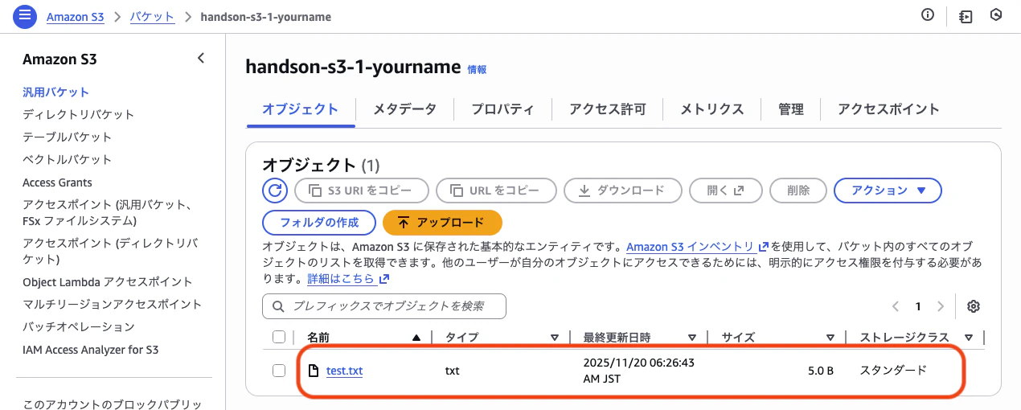This screenshot has height=410, width=1021.
Task: Sort by 最終更新日時 column arrow
Action: (692, 338)
